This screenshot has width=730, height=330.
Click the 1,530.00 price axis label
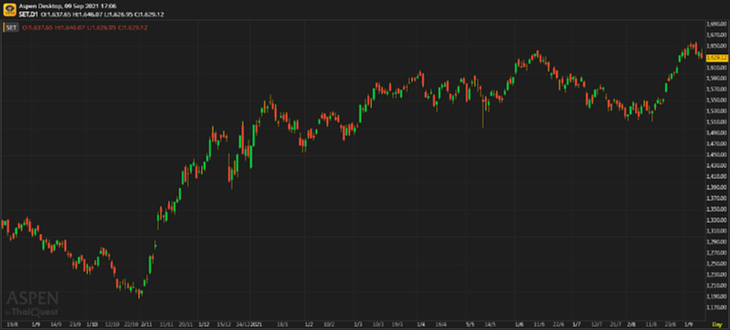[718, 111]
